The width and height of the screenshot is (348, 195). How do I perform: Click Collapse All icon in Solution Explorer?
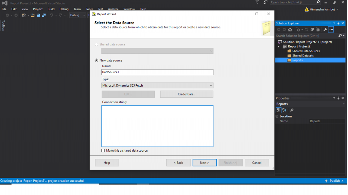[312, 29]
